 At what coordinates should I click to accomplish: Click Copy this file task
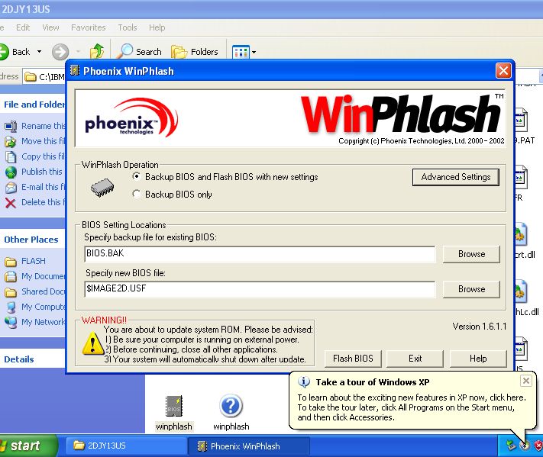(35, 156)
